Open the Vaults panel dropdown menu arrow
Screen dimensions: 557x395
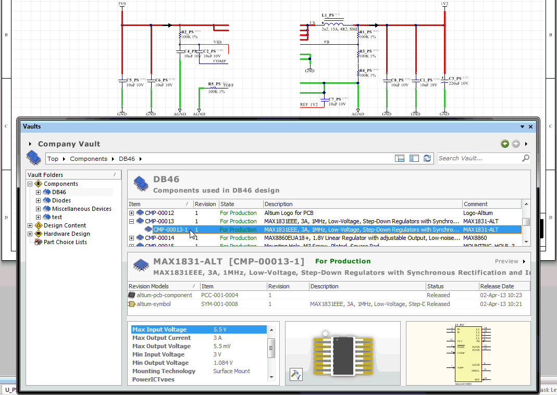[522, 126]
